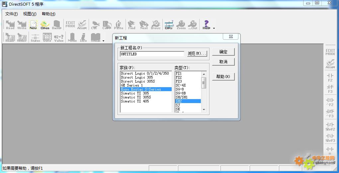Create a new project with New icon
The height and width of the screenshot is (173, 339).
(x=33, y=25)
